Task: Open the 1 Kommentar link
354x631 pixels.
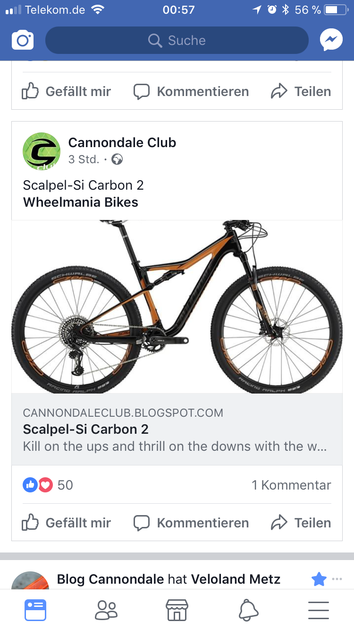Action: click(x=291, y=485)
